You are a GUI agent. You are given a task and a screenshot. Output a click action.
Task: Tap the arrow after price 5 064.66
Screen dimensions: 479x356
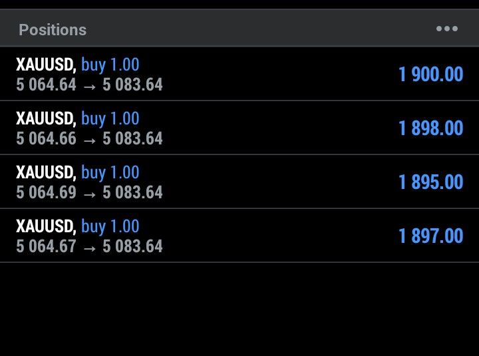pos(89,139)
